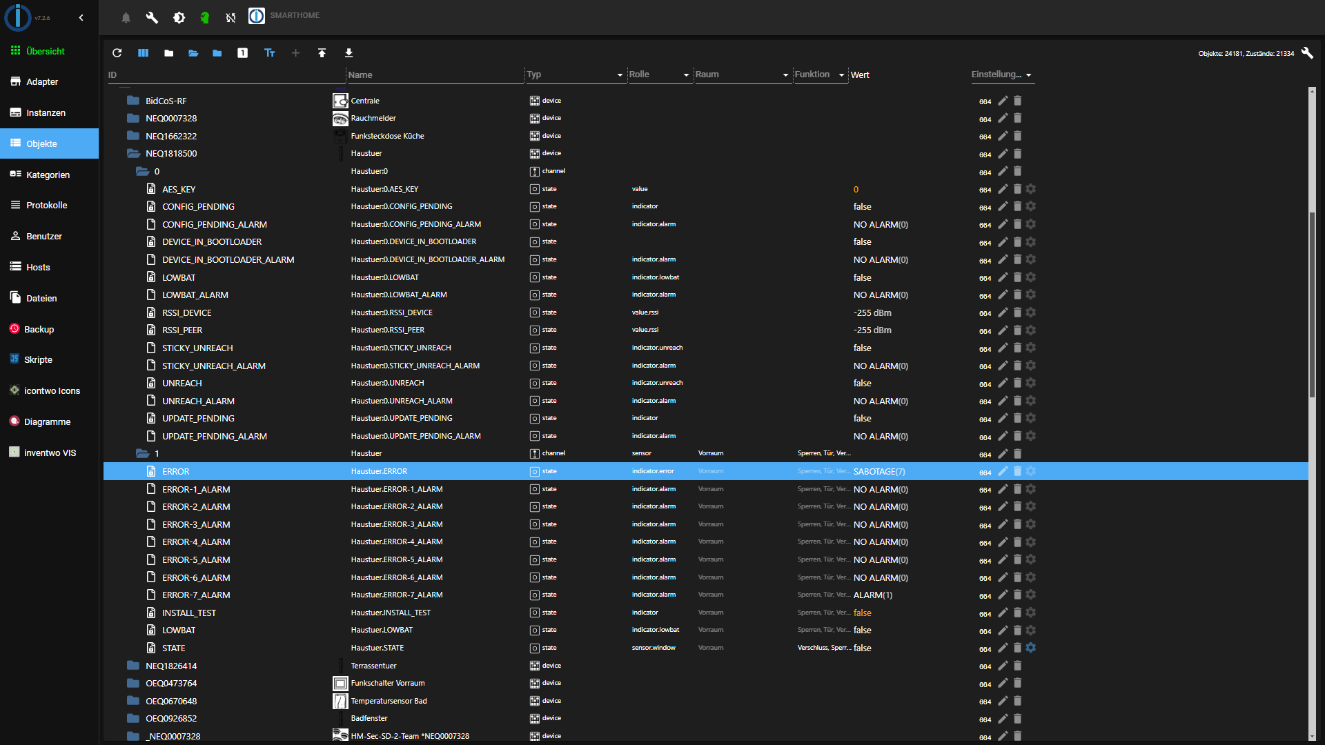Image resolution: width=1325 pixels, height=745 pixels.
Task: Click the object list vertical scrollbar
Action: [x=1312, y=304]
